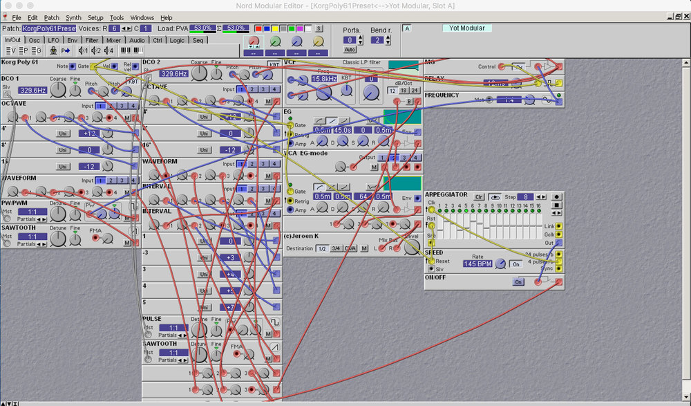691x406 pixels.
Task: Switch to the Filter module tab
Action: point(92,40)
